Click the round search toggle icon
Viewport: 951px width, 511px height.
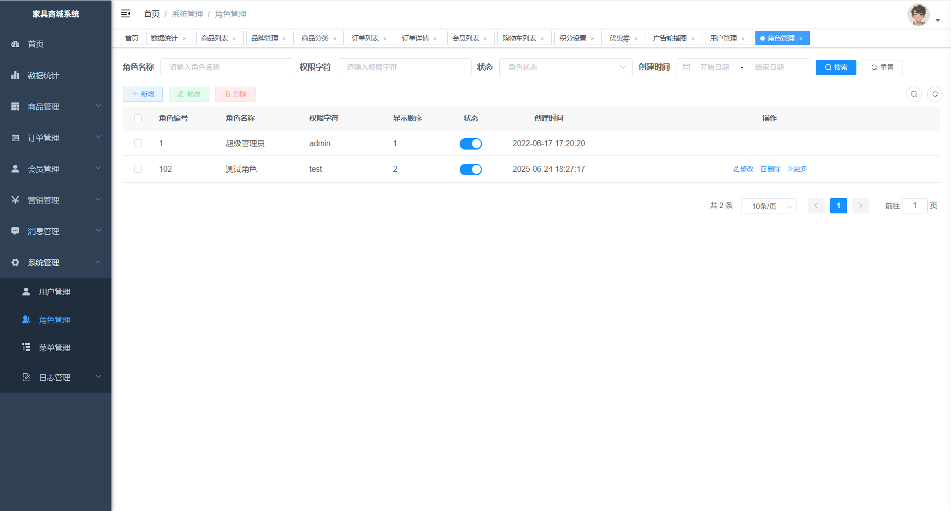[914, 94]
